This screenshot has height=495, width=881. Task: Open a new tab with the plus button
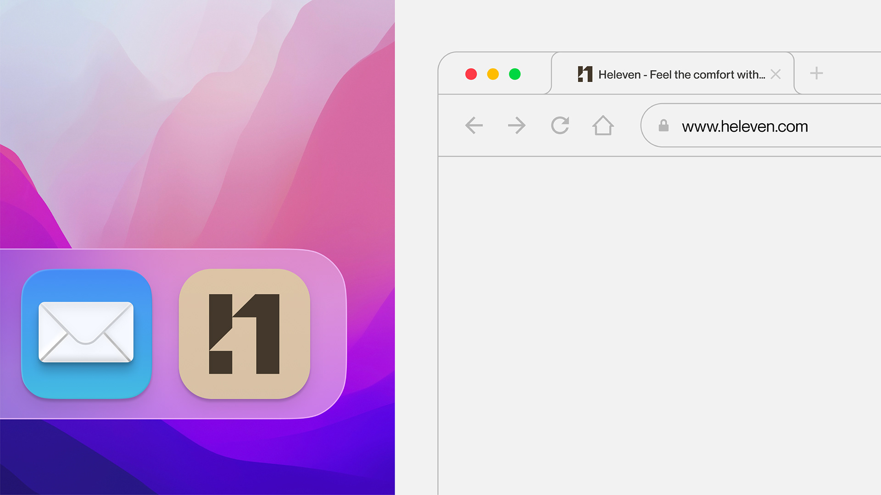pos(816,73)
